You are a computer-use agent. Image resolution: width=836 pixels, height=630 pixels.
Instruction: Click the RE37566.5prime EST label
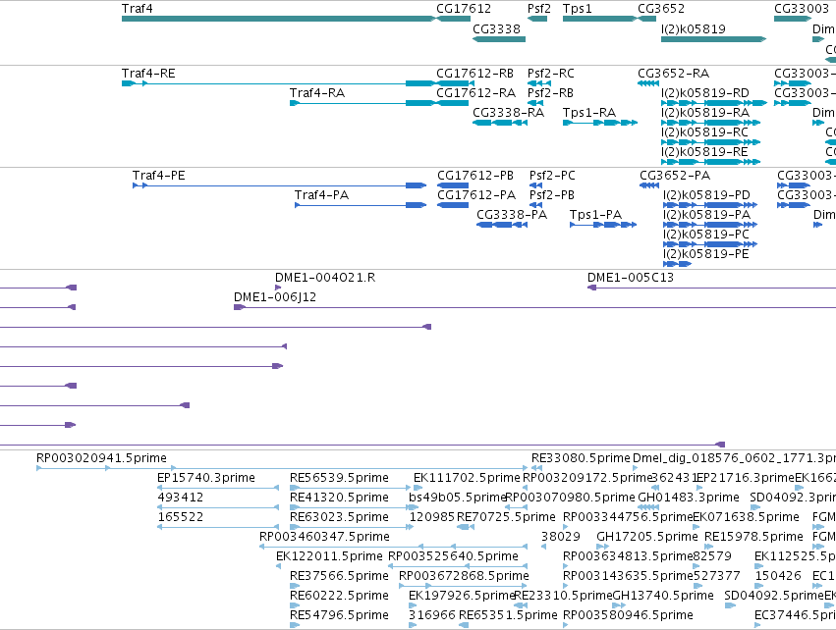click(x=339, y=576)
